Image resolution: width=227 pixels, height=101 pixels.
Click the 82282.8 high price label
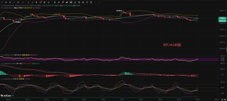point(119,11)
